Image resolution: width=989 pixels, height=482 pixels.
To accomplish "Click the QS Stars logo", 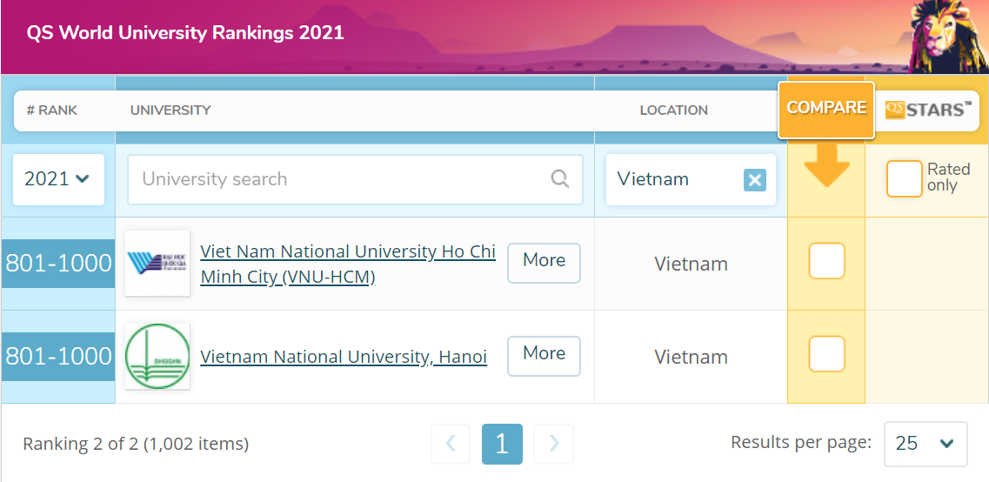I will [x=928, y=110].
